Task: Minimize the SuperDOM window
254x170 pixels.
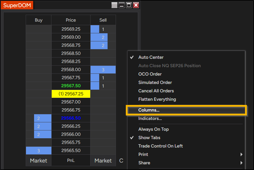Action: 122,5
